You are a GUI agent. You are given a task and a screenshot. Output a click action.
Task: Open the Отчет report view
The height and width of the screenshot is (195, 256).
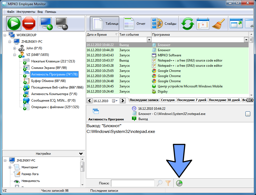tap(135, 23)
